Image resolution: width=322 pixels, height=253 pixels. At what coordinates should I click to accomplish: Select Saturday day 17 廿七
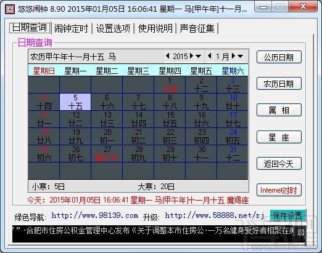(x=233, y=119)
